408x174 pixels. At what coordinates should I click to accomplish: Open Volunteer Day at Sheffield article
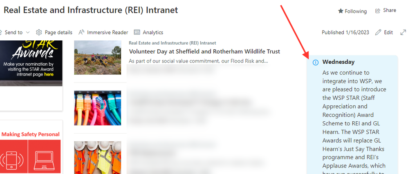pos(204,51)
